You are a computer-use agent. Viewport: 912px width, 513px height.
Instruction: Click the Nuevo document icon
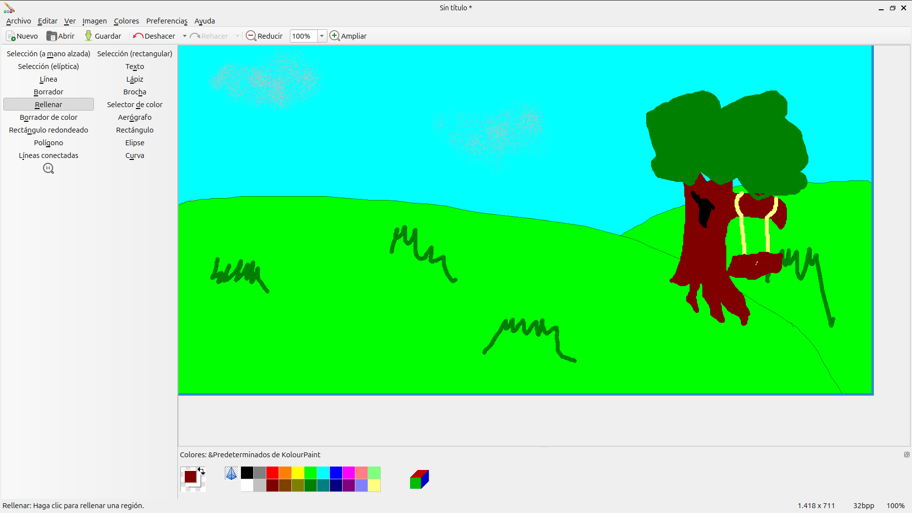[x=11, y=36]
